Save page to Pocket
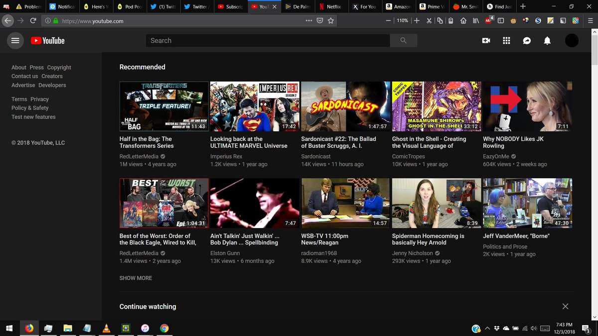598x336 pixels. (x=320, y=21)
